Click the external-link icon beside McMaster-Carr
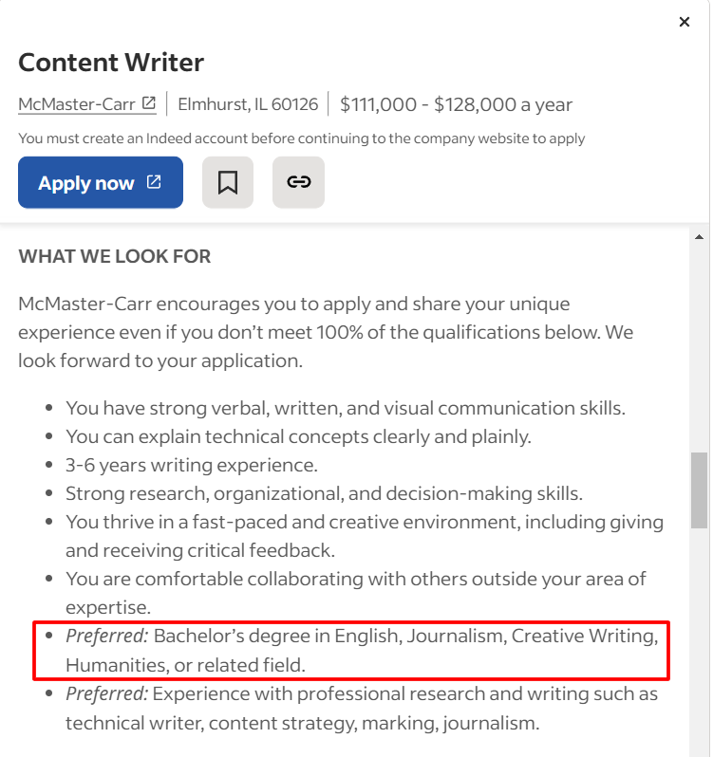713x757 pixels. coord(149,103)
